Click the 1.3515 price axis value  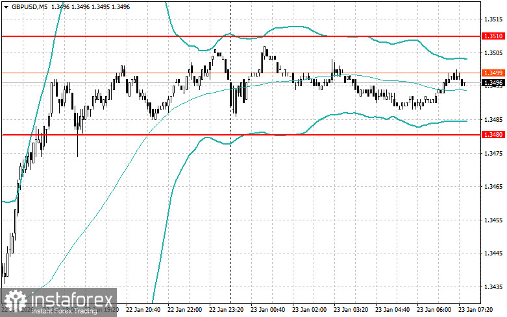[x=493, y=19]
